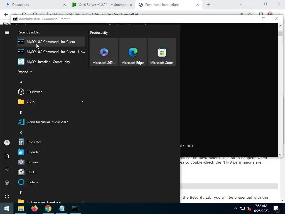285x214 pixels.
Task: Click the Power button in Start
Action: (7, 196)
